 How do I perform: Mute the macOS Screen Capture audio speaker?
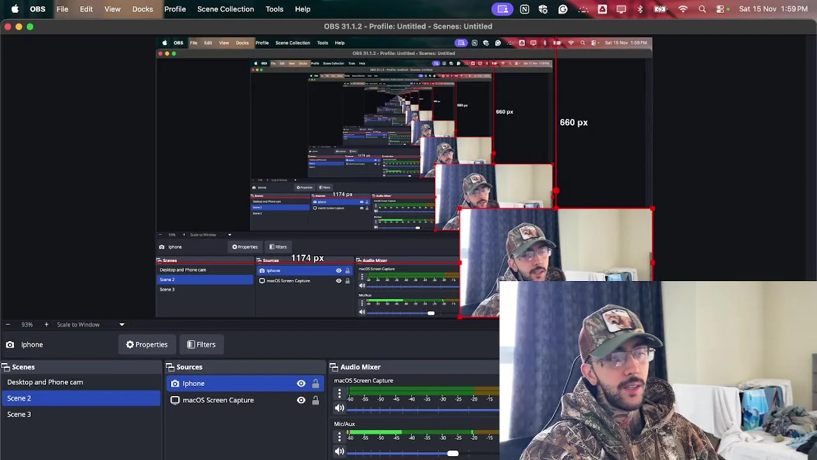point(340,408)
